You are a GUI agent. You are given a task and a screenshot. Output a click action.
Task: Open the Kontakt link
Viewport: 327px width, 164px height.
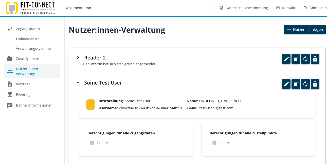click(x=289, y=8)
